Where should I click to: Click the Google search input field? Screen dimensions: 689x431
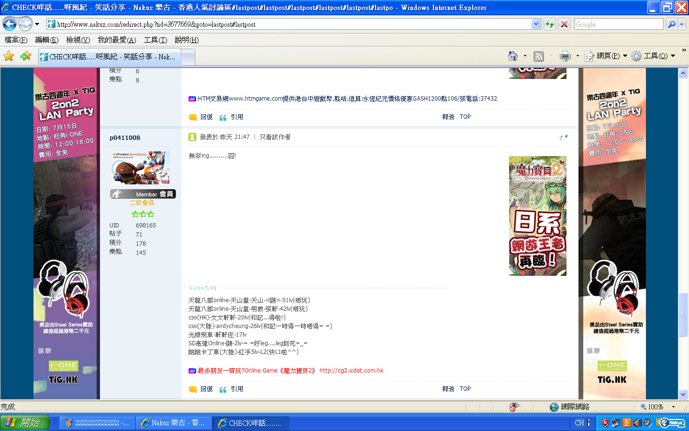click(618, 24)
